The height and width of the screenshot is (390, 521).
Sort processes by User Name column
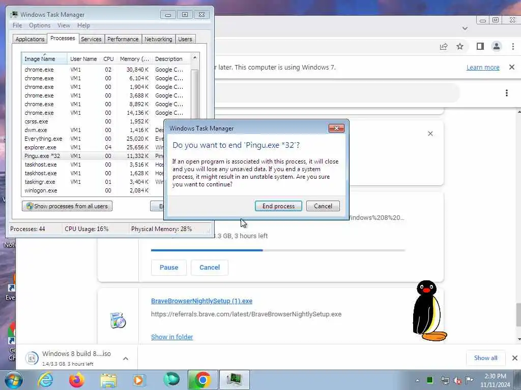[83, 59]
